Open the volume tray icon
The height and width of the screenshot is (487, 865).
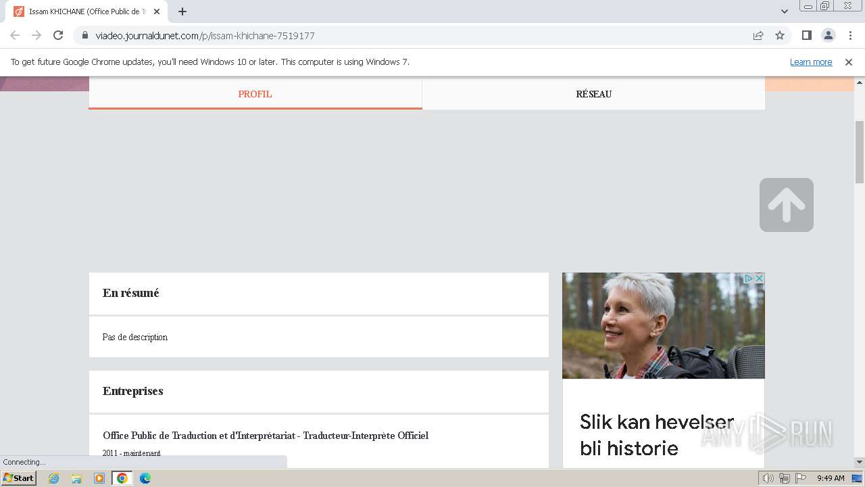click(768, 478)
